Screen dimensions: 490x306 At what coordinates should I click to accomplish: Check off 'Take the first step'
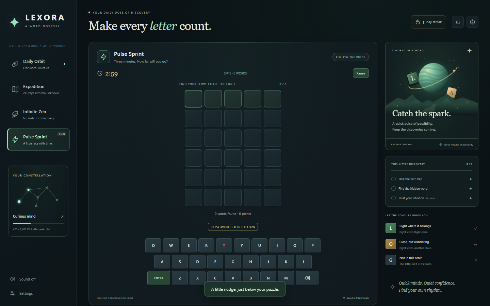click(x=394, y=179)
